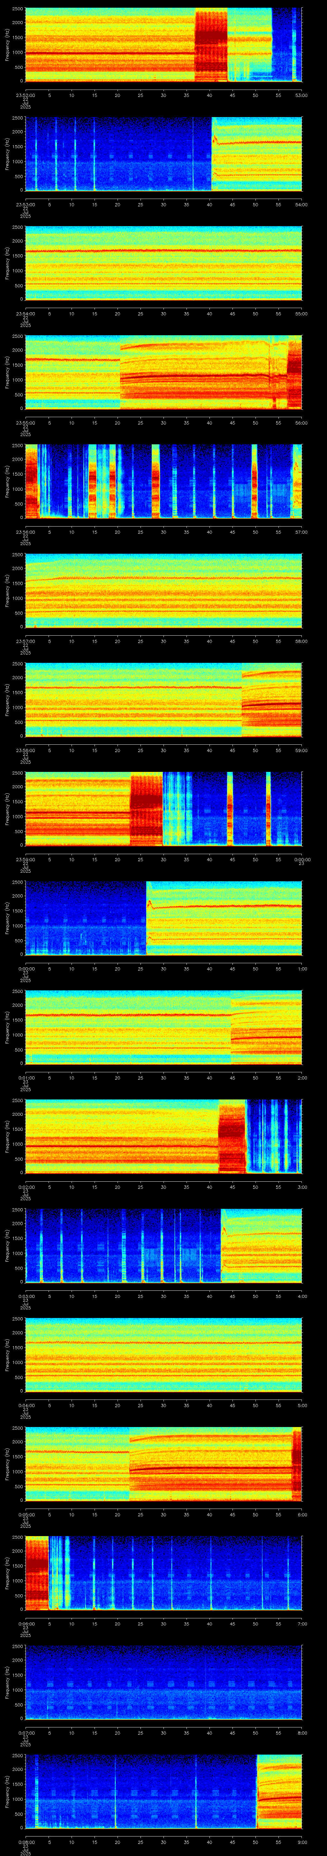
Task: Click the dark red block at start of 0:06:00 panel
Action: click(37, 1573)
